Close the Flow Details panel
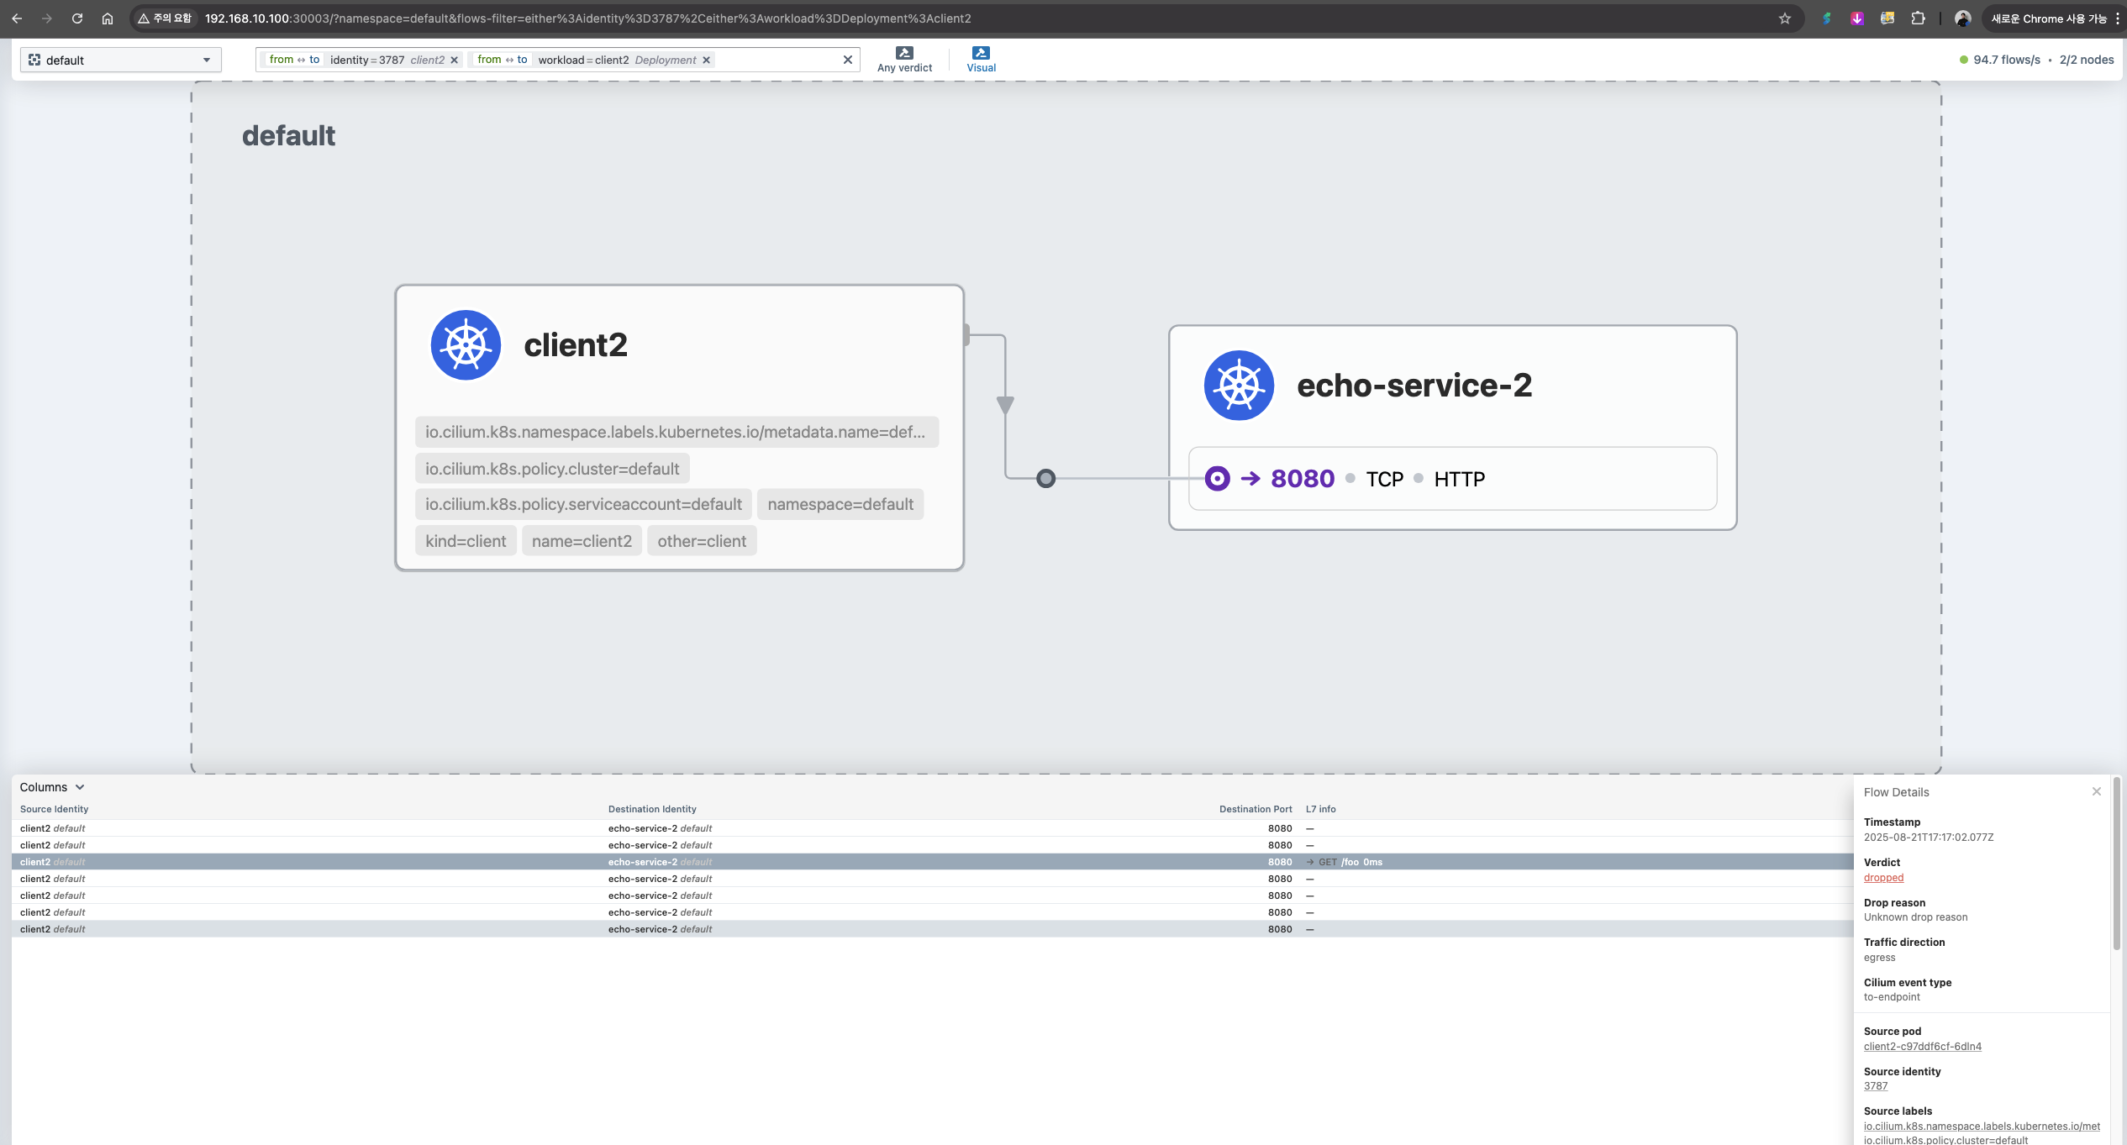This screenshot has height=1145, width=2127. pos(2096,791)
